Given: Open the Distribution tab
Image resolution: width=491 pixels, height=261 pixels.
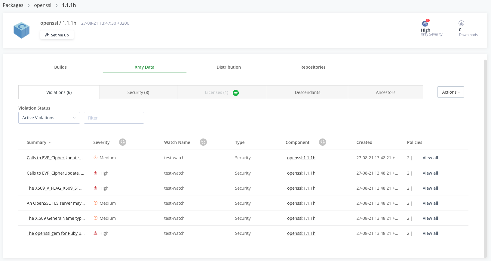Looking at the screenshot, I should click(229, 67).
